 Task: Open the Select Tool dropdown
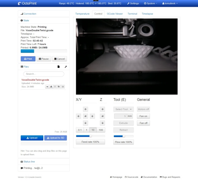tap(123, 109)
